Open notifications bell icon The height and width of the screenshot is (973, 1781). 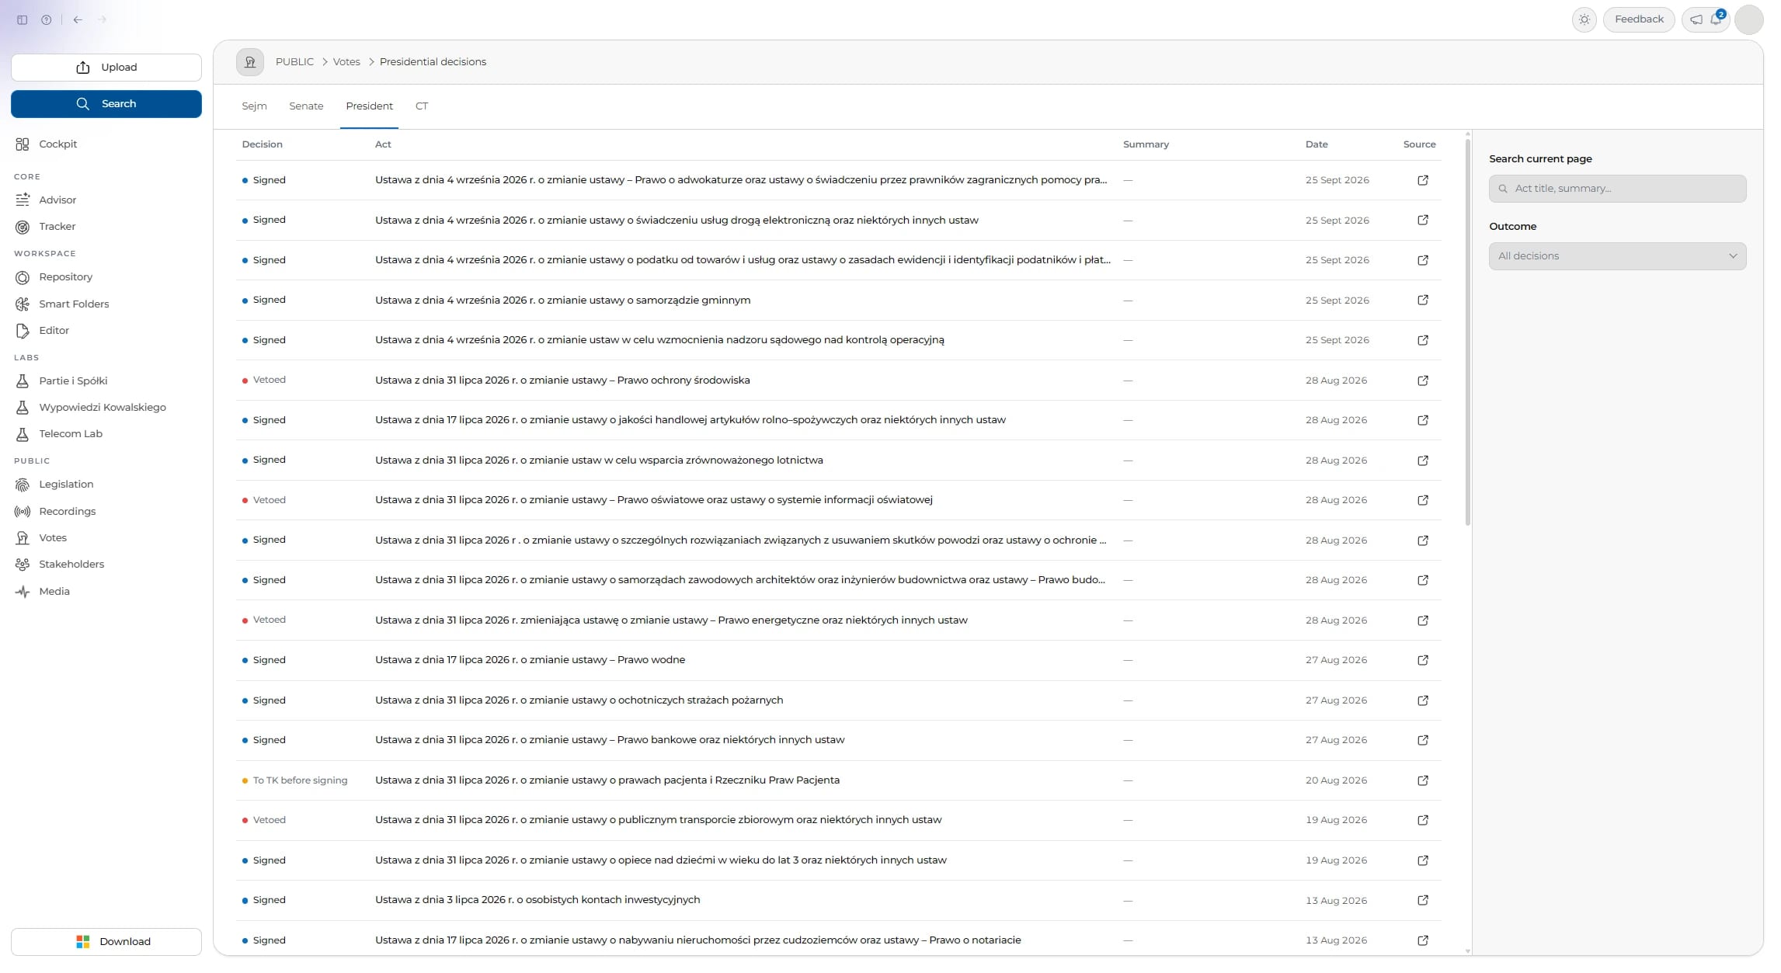1716,19
